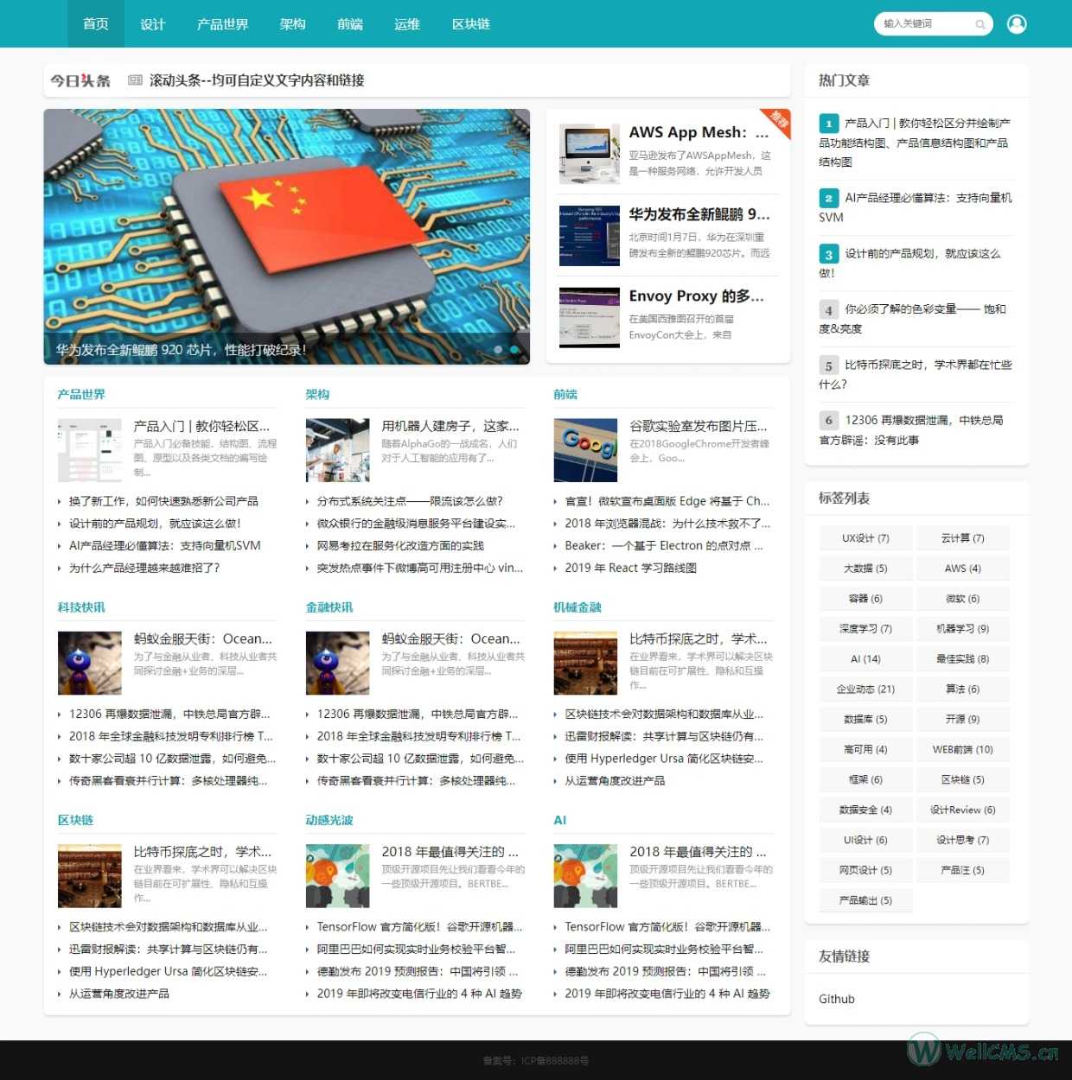Click the scrolling headline news icon
The height and width of the screenshot is (1080, 1072).
pos(135,80)
